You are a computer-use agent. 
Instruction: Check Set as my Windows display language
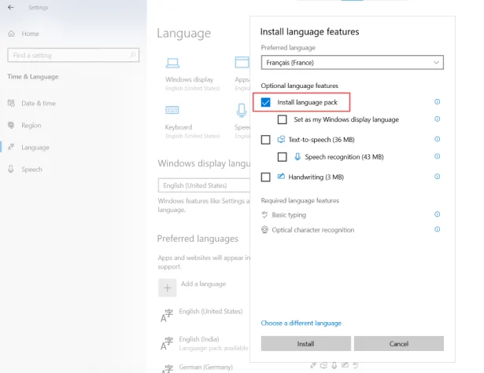click(282, 119)
